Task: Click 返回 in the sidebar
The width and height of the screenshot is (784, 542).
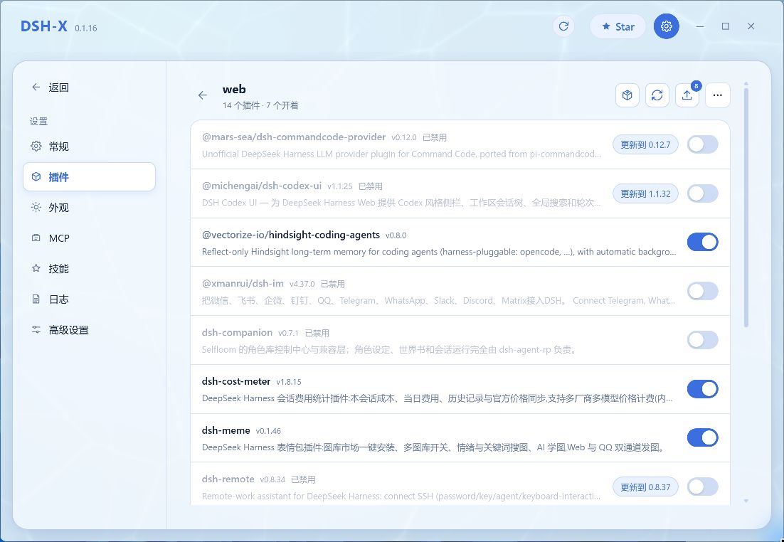Action: point(50,87)
